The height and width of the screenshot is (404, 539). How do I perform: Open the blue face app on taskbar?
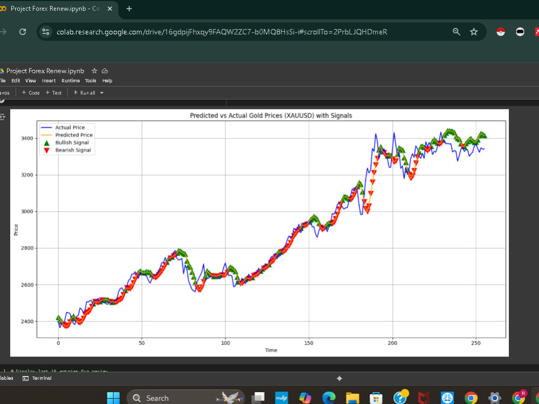(x=447, y=398)
